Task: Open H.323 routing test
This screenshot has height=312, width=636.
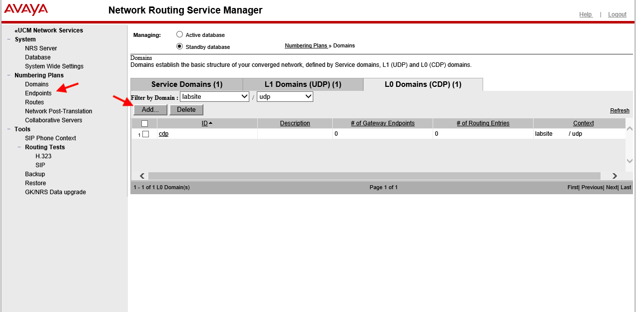Action: (x=43, y=156)
